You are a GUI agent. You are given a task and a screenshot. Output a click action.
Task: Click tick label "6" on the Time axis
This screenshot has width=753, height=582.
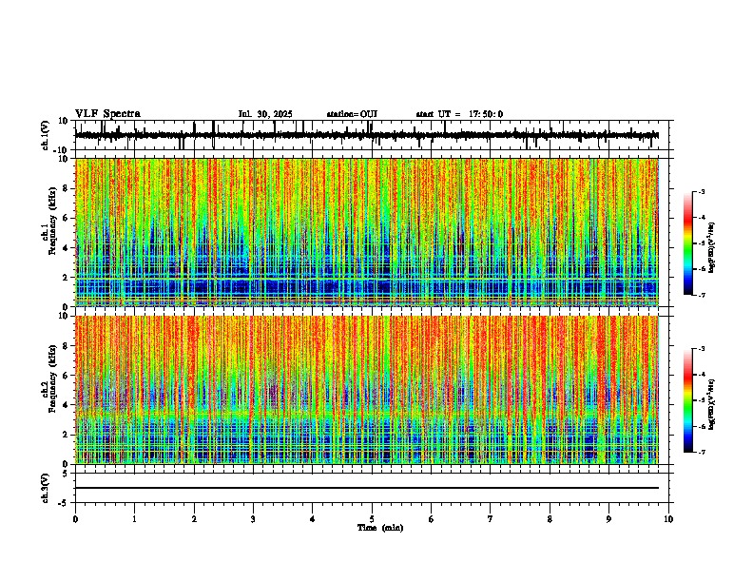[432, 519]
